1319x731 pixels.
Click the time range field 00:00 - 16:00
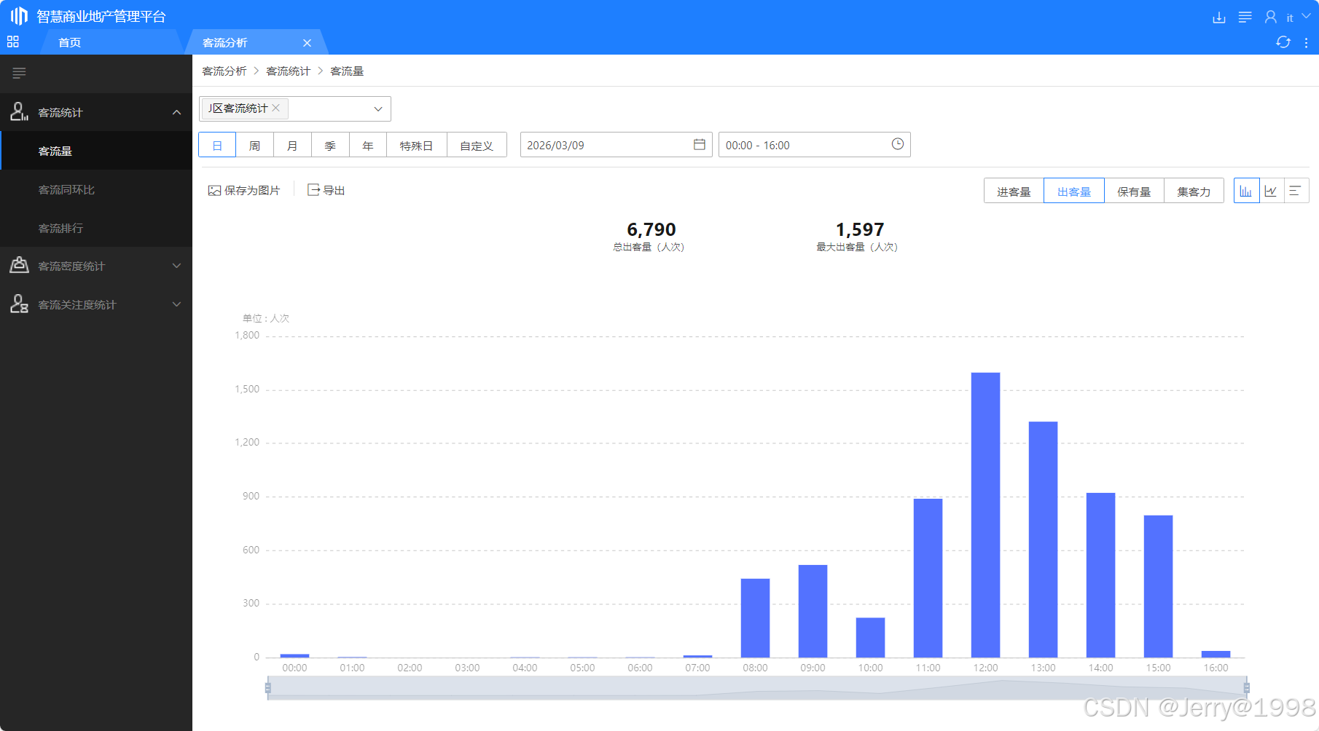(814, 145)
